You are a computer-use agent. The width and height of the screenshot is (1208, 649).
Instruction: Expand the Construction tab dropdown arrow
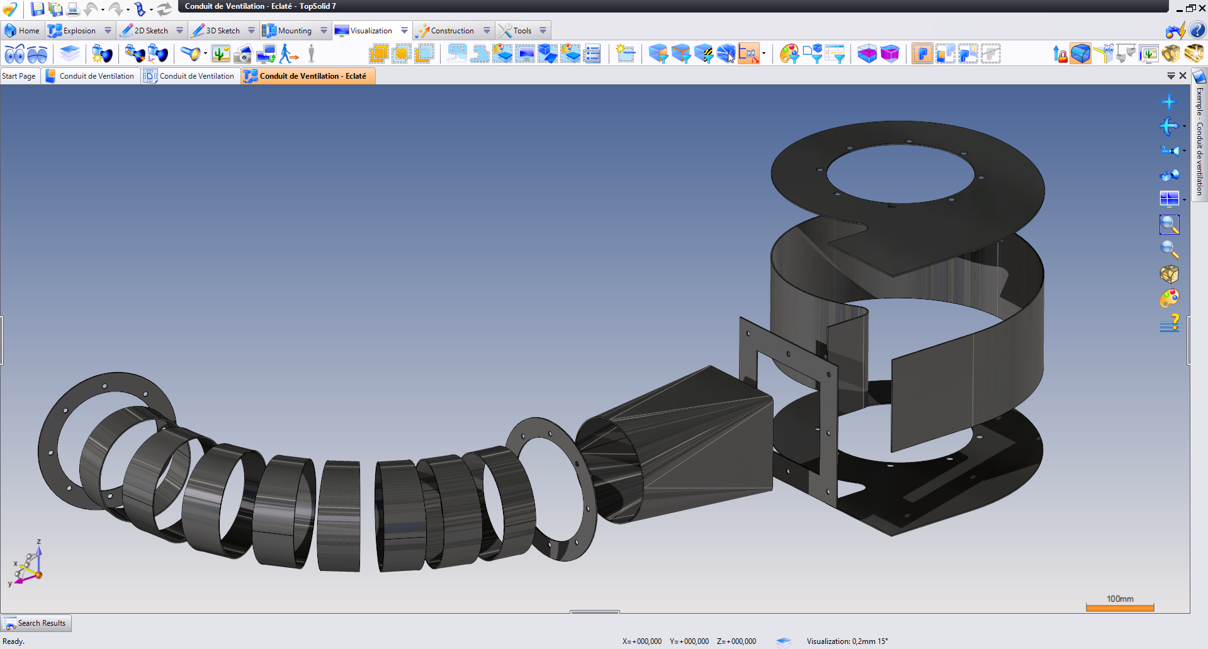click(487, 30)
